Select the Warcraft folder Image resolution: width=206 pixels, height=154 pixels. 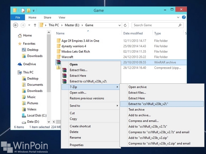coord(67,57)
